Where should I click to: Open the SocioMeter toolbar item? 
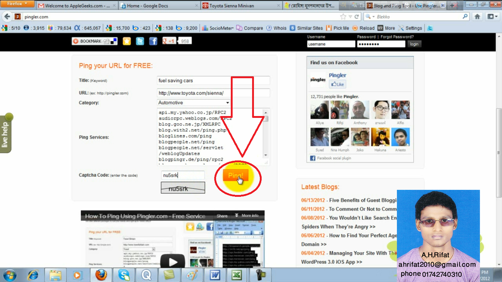tap(218, 28)
